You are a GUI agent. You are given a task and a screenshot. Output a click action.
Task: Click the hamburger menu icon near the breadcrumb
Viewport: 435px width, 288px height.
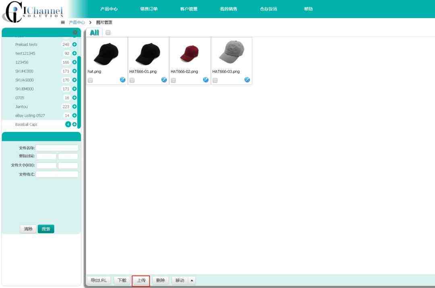(63, 23)
